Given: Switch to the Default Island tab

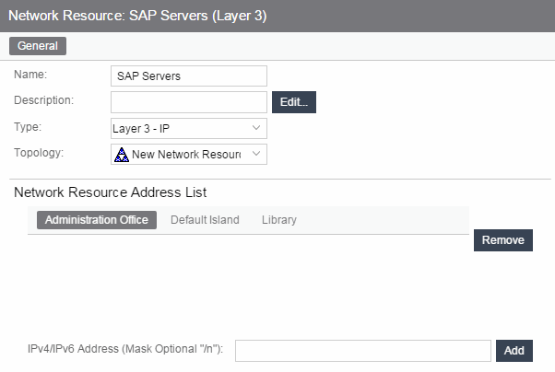Looking at the screenshot, I should tap(205, 220).
